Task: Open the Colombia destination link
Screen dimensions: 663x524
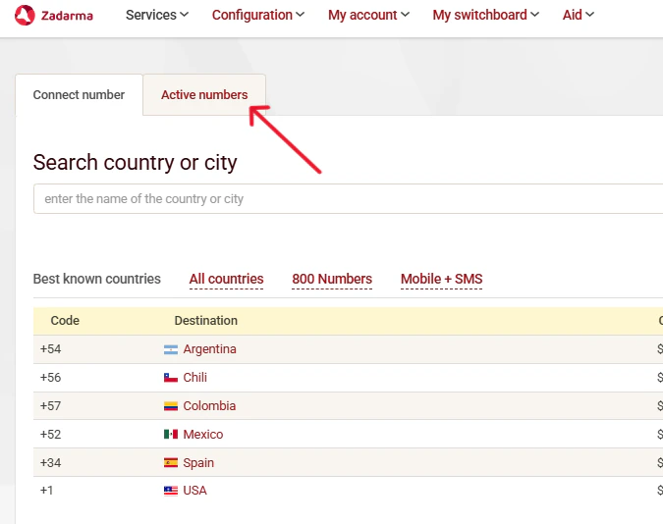Action: point(209,406)
